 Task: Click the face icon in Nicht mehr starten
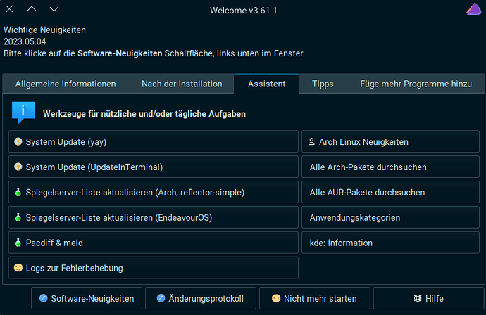coord(276,298)
